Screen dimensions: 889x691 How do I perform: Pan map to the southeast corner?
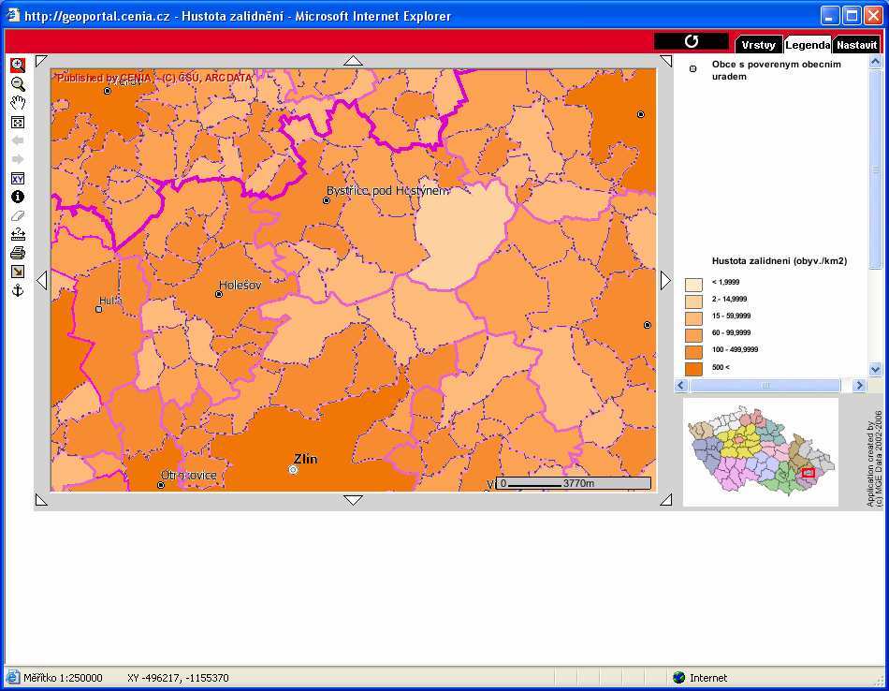click(666, 500)
